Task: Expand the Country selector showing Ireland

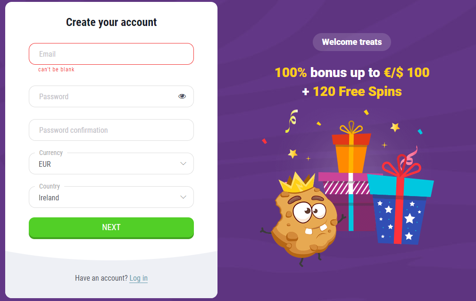Action: (111, 197)
